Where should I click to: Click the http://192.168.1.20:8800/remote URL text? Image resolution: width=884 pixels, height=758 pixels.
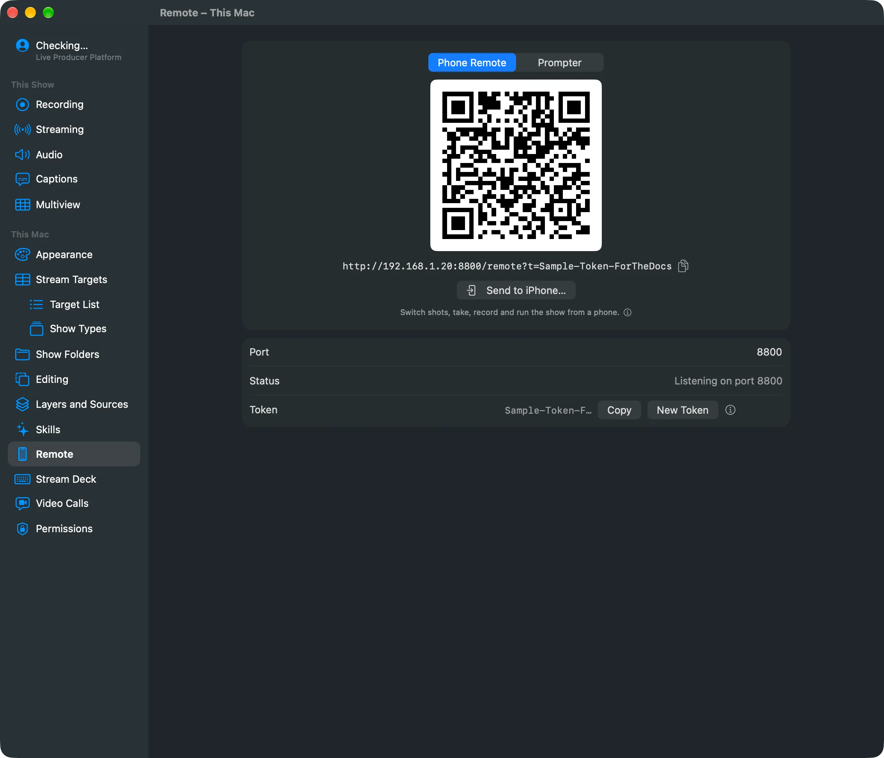tap(507, 266)
